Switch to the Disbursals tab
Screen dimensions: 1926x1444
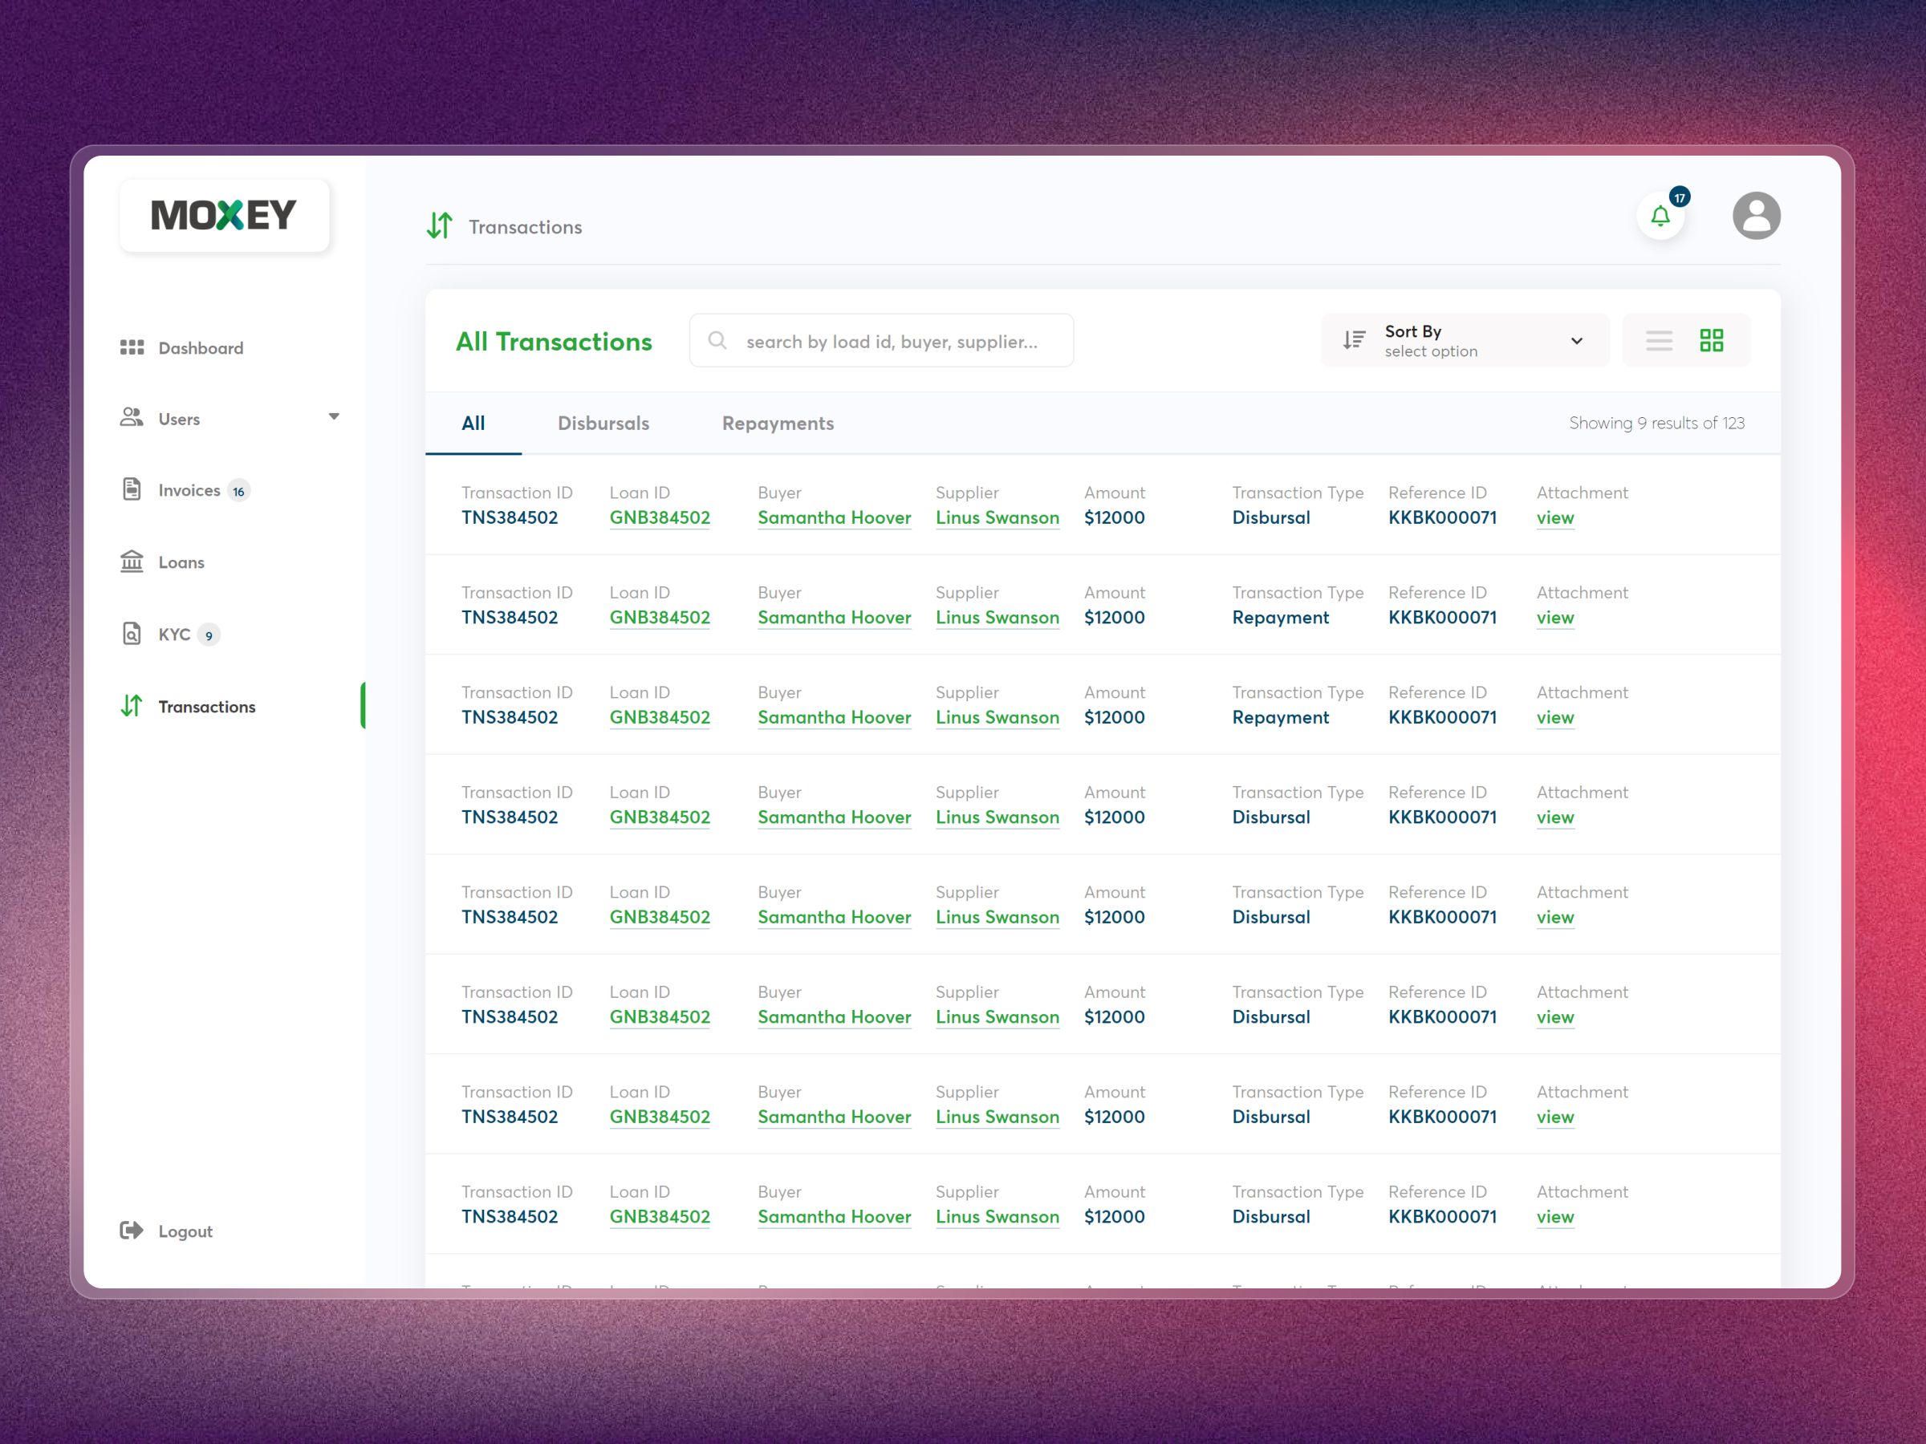pyautogui.click(x=603, y=423)
